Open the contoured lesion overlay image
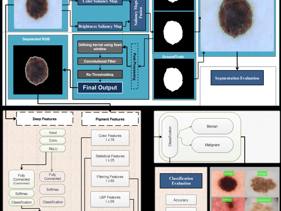The width and height of the screenshot is (281, 211). (x=237, y=26)
